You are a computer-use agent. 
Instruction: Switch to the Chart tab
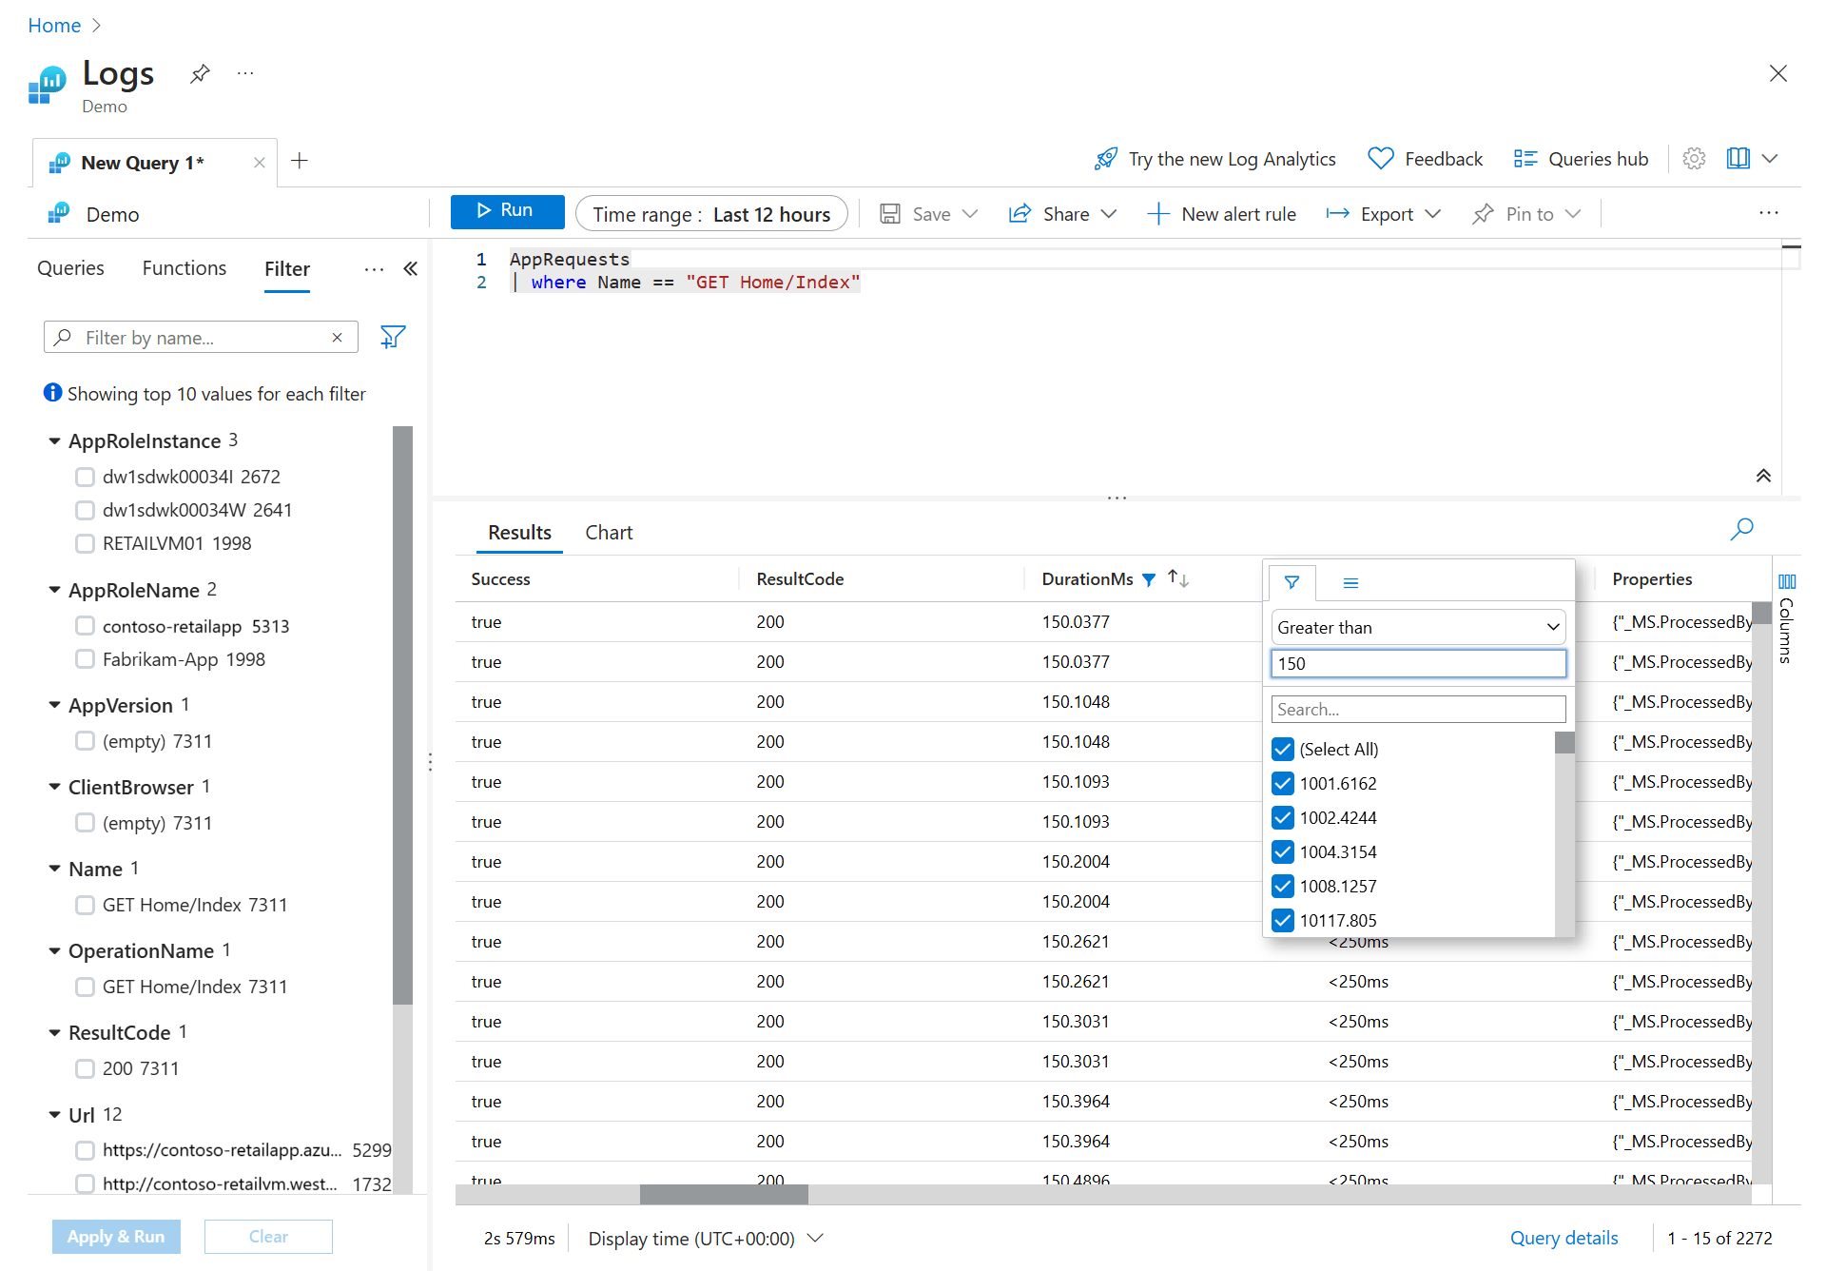pos(609,532)
